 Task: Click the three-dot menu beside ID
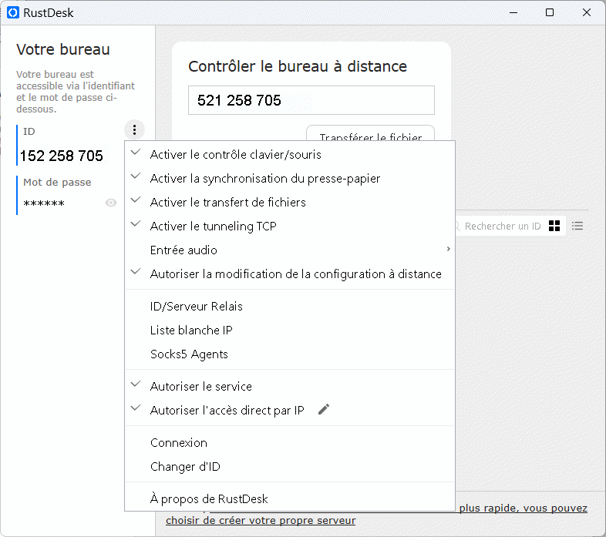(134, 129)
